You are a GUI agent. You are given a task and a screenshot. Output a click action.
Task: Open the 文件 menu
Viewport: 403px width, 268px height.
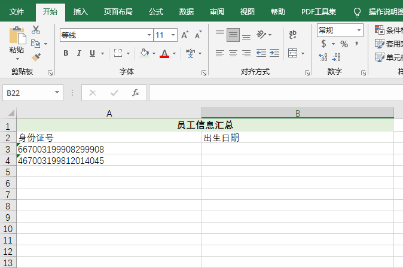(17, 12)
